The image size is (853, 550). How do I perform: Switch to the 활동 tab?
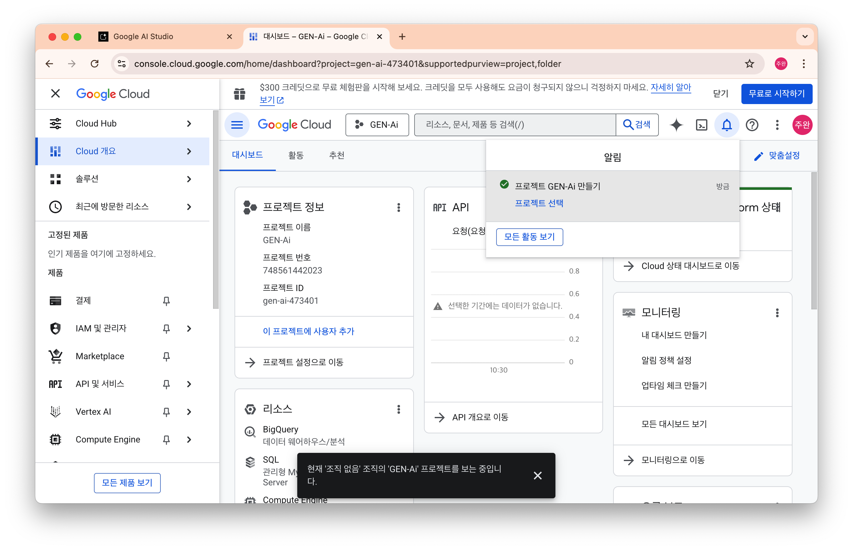click(295, 155)
